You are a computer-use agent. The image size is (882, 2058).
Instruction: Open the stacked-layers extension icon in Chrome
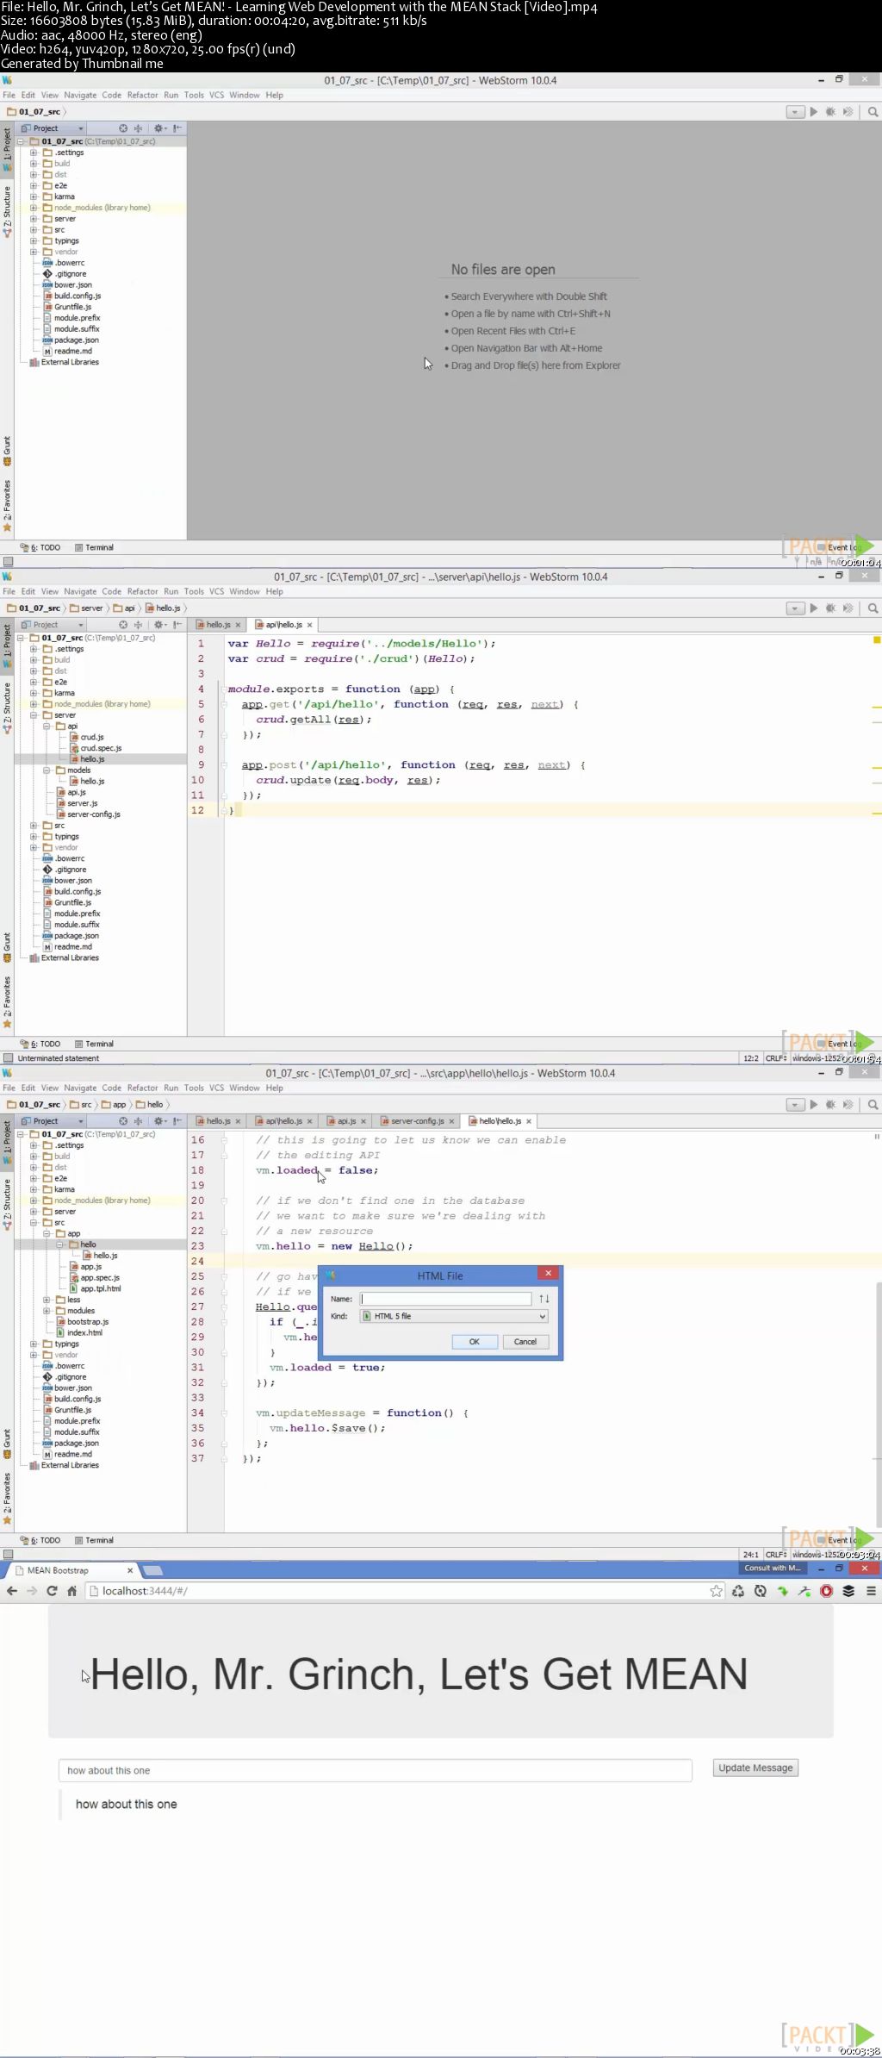[x=848, y=1591]
